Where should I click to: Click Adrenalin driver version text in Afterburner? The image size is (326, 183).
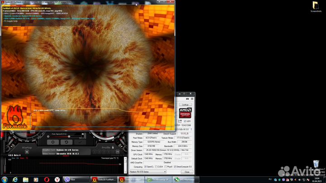67,154
